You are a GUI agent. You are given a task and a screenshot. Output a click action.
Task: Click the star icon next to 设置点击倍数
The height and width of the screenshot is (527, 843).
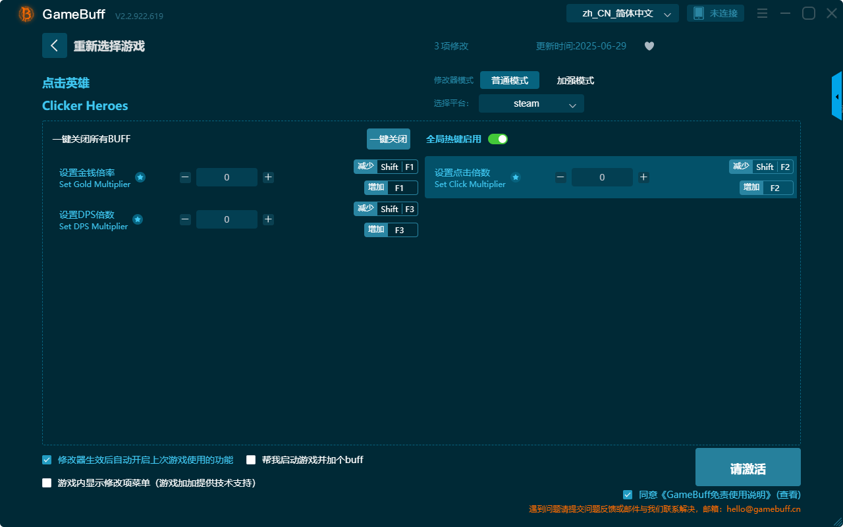(515, 177)
